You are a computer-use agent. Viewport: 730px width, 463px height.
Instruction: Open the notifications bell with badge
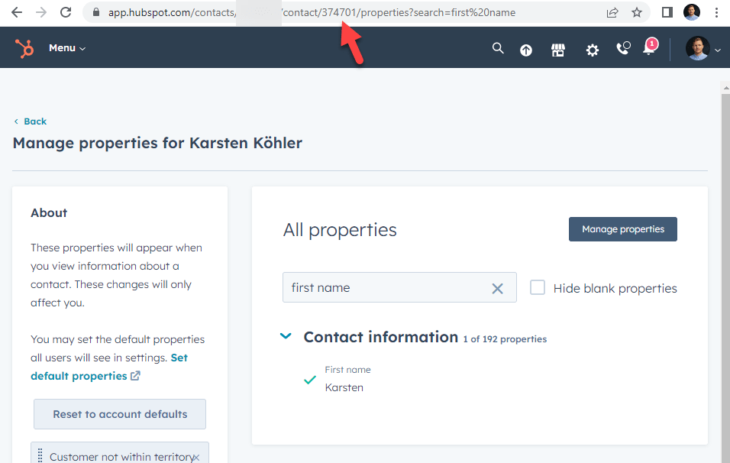[648, 50]
